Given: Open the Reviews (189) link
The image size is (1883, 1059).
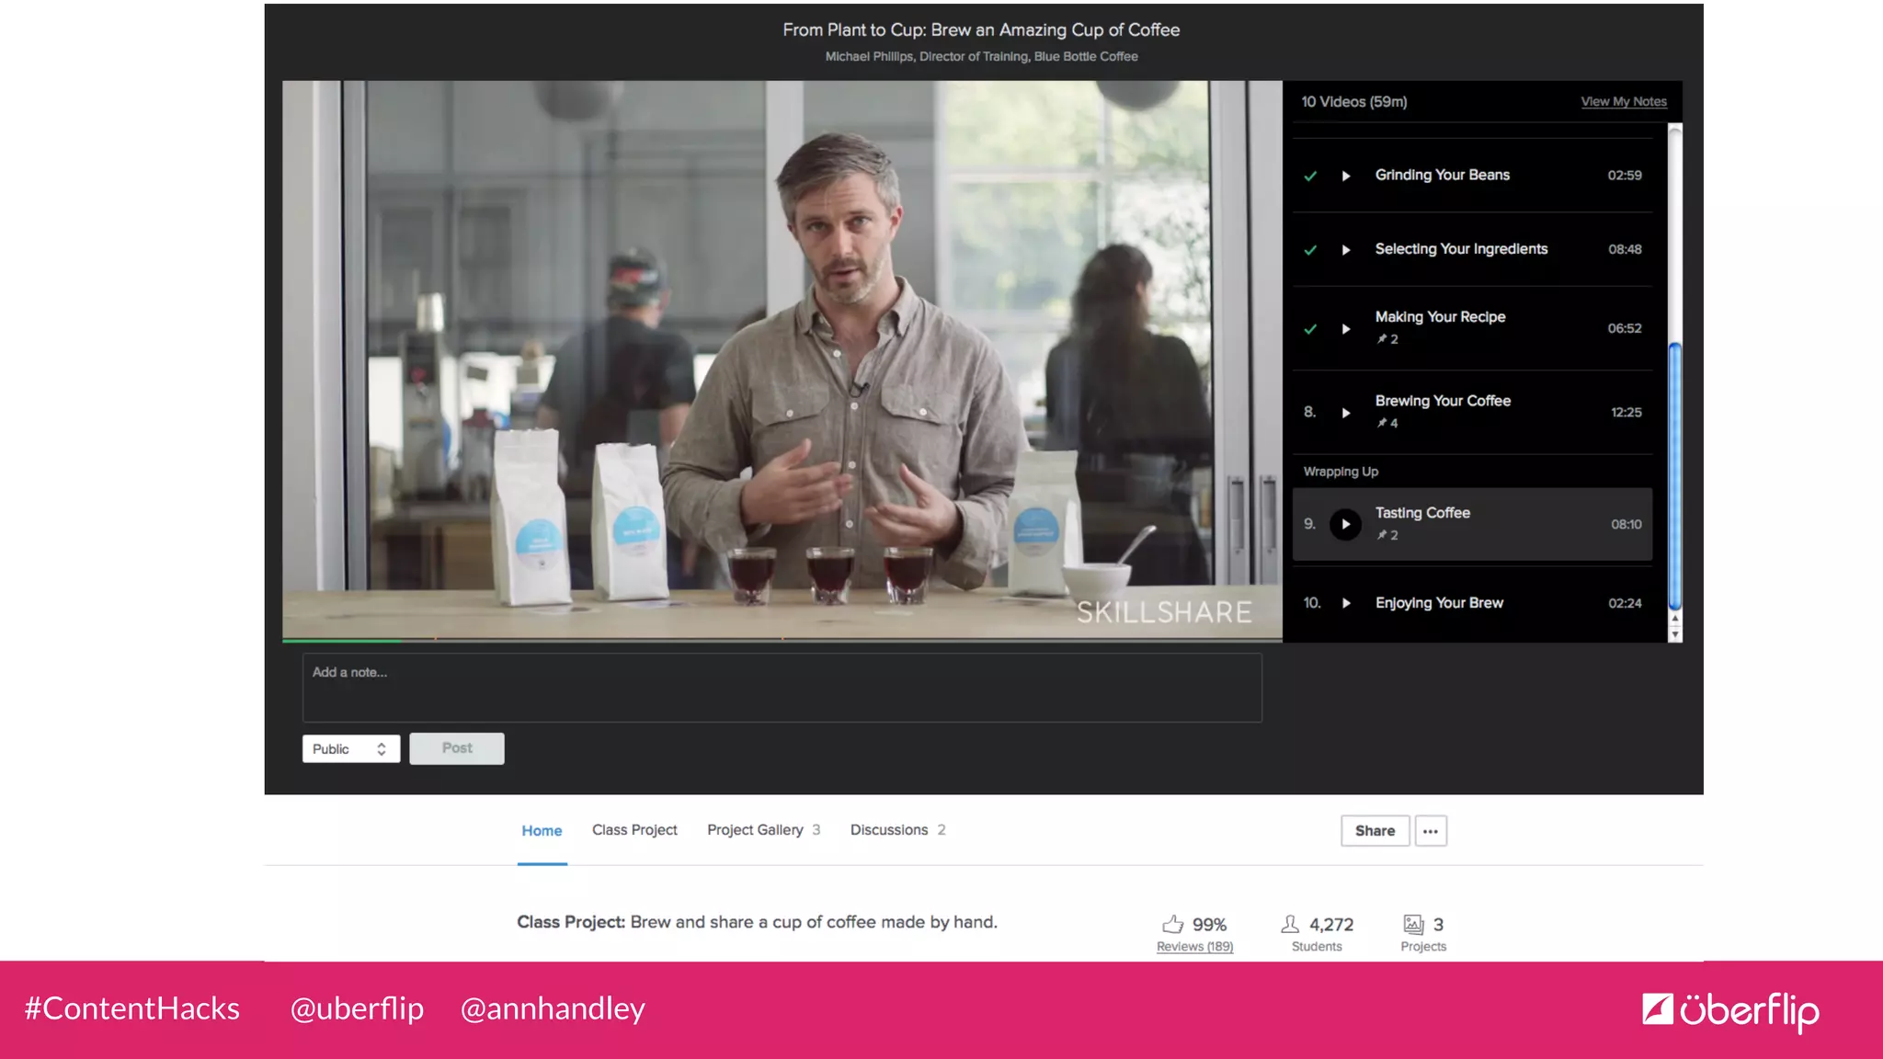Looking at the screenshot, I should tap(1194, 947).
